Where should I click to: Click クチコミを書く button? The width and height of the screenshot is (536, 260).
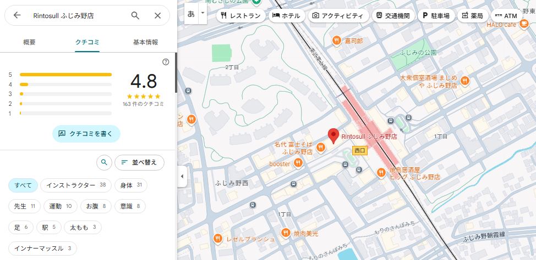[x=86, y=134]
